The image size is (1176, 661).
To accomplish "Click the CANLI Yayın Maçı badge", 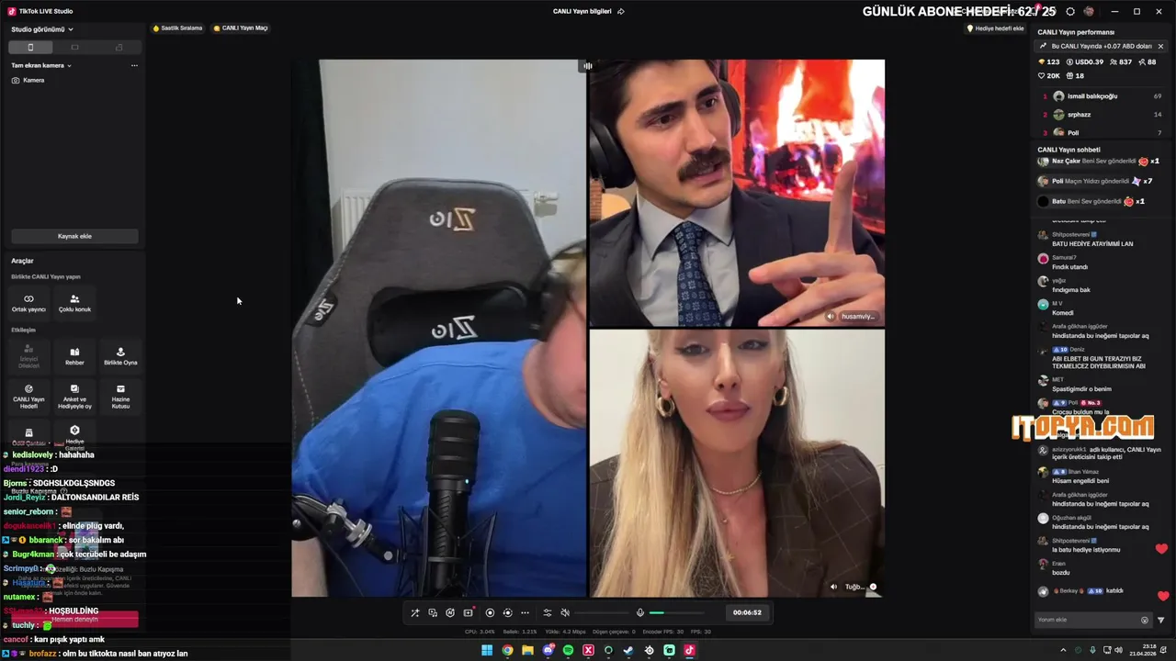I will click(x=241, y=28).
